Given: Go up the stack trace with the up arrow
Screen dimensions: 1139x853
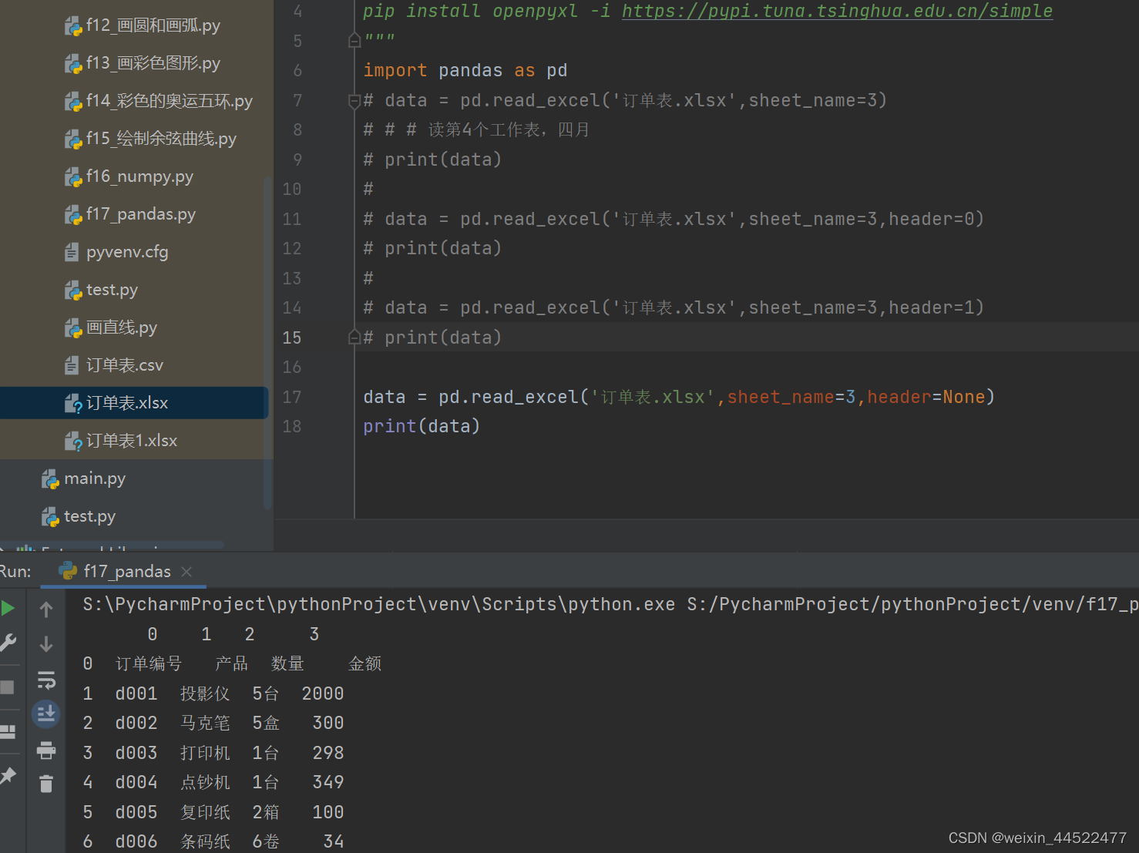Looking at the screenshot, I should coord(46,610).
